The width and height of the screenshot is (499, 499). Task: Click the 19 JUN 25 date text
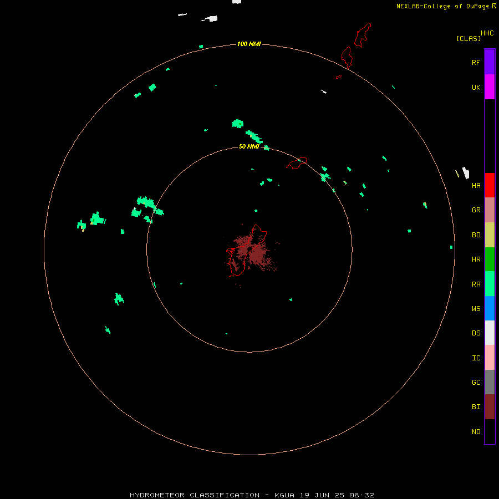(322, 495)
